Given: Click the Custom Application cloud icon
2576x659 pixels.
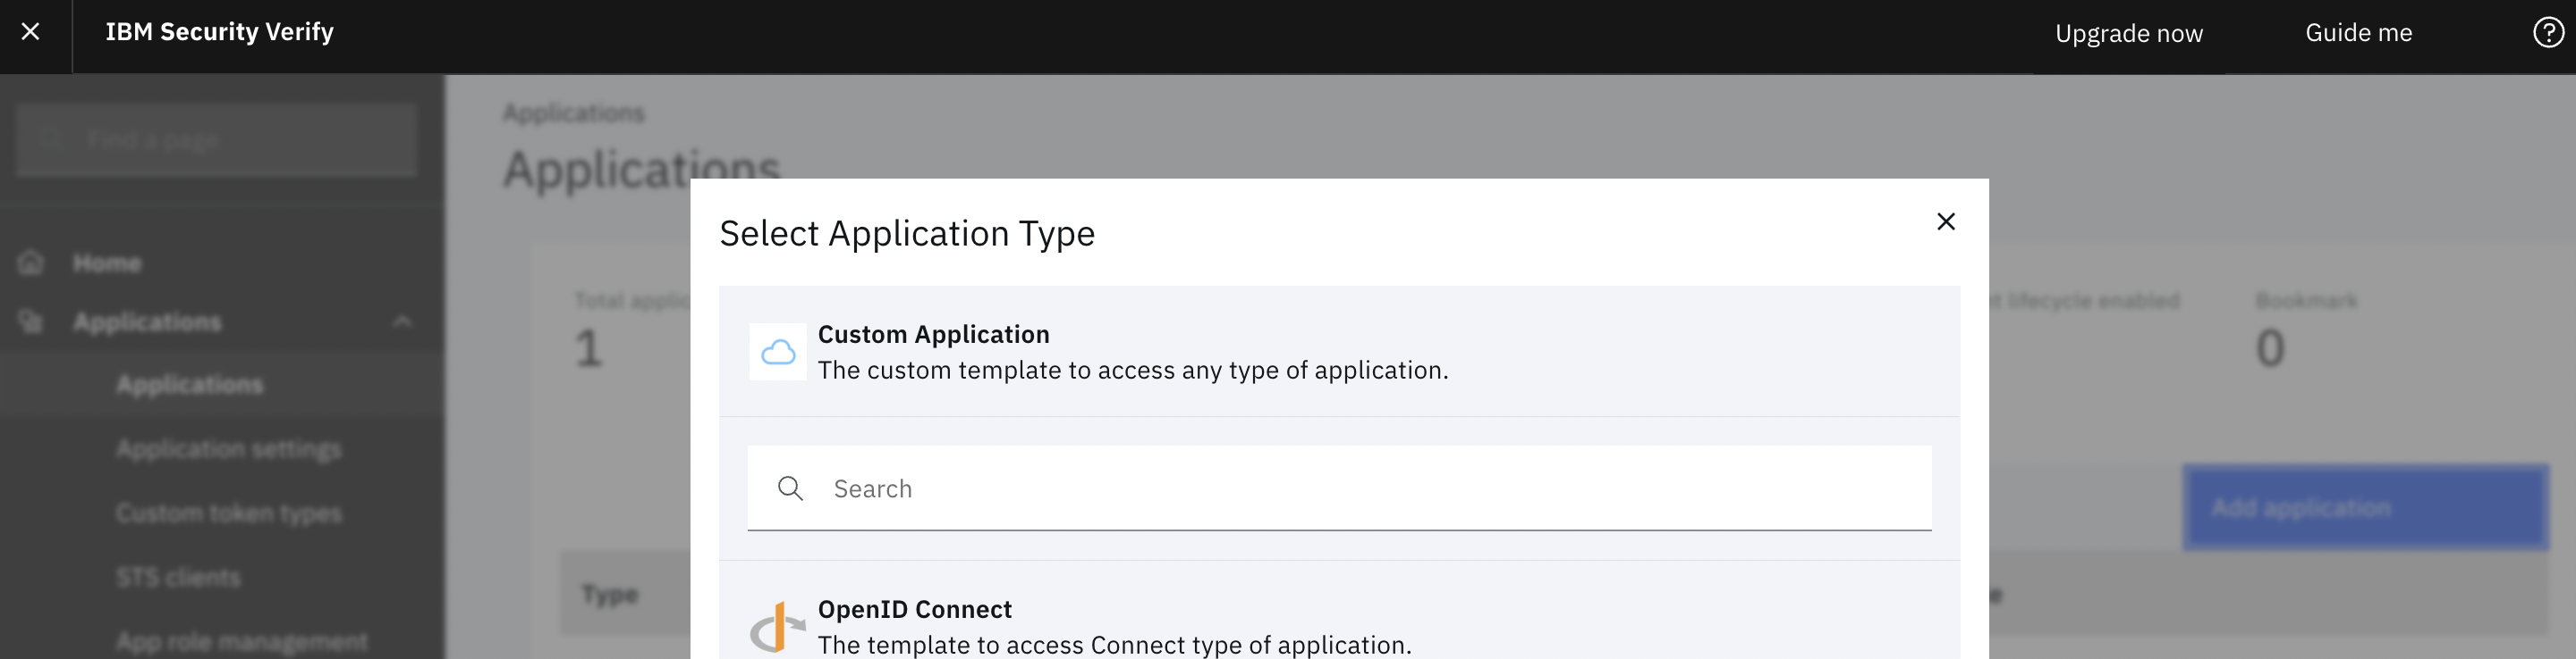Looking at the screenshot, I should pos(778,352).
